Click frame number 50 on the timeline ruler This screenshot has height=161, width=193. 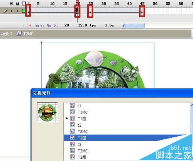155,3
